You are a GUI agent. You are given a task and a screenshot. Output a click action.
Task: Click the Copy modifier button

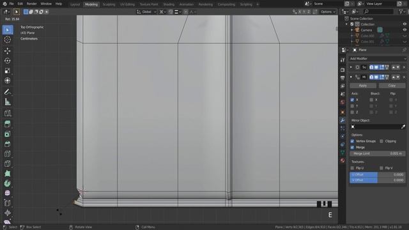[392, 86]
